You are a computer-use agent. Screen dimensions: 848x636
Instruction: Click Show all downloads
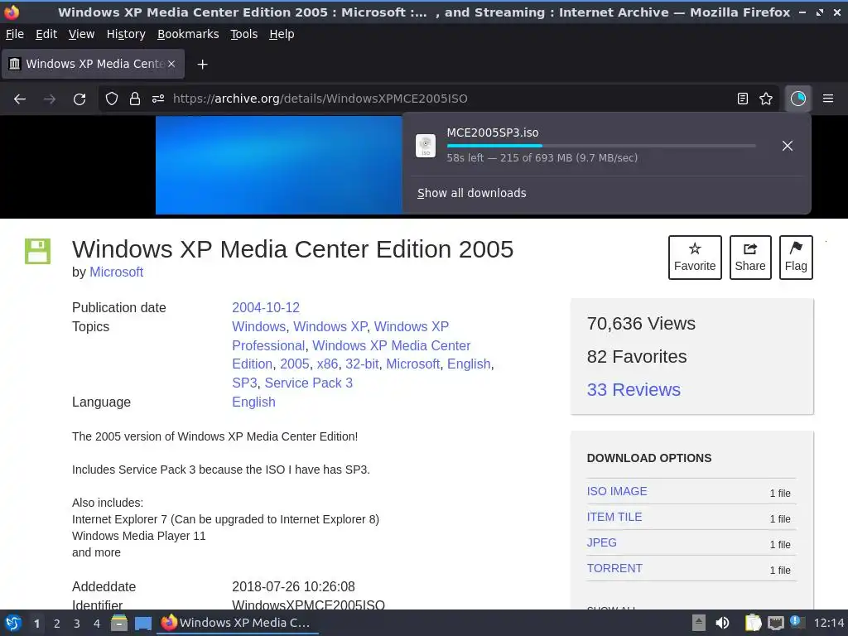point(471,193)
